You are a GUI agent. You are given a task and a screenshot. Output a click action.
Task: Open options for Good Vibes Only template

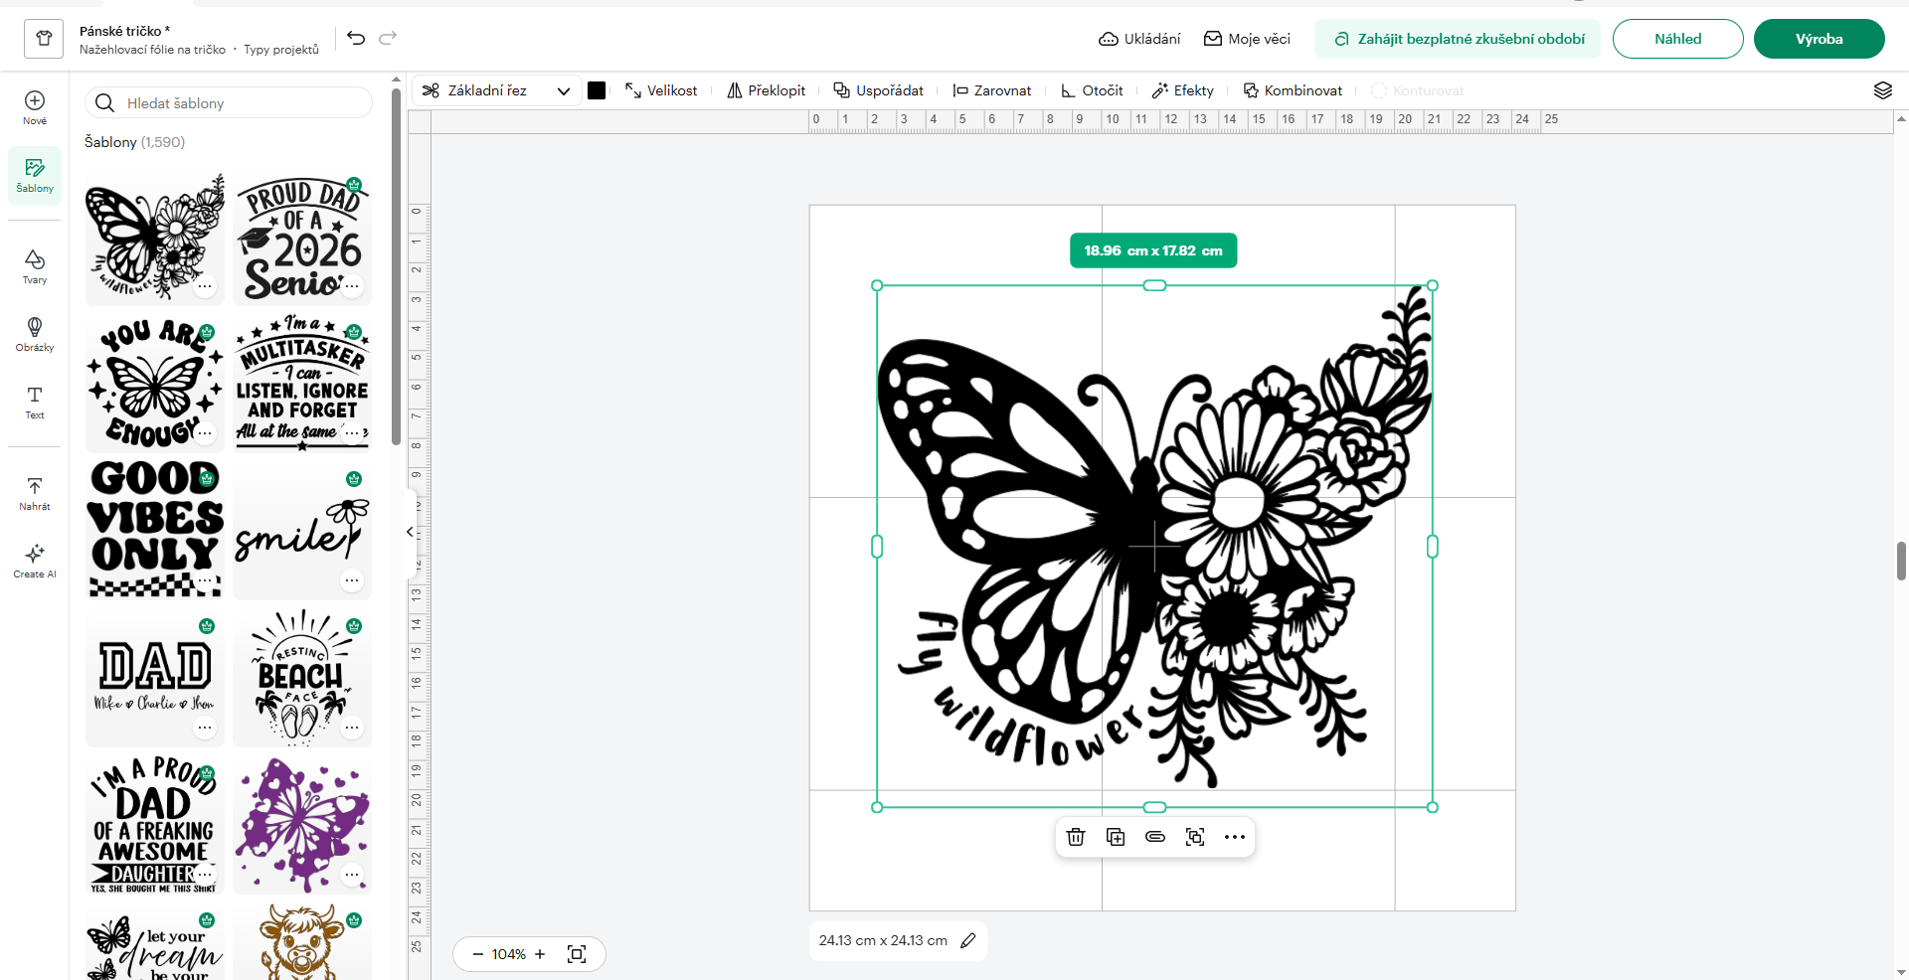tap(205, 580)
